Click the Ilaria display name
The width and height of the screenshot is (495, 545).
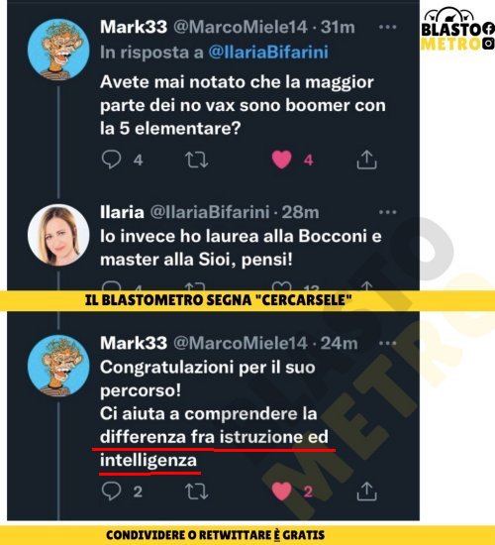(122, 212)
